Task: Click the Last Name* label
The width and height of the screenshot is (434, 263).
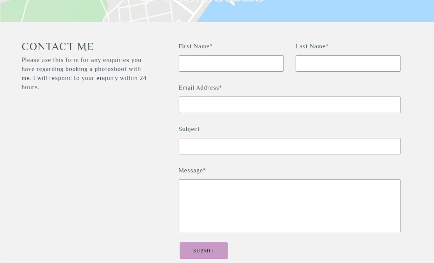Action: (312, 46)
